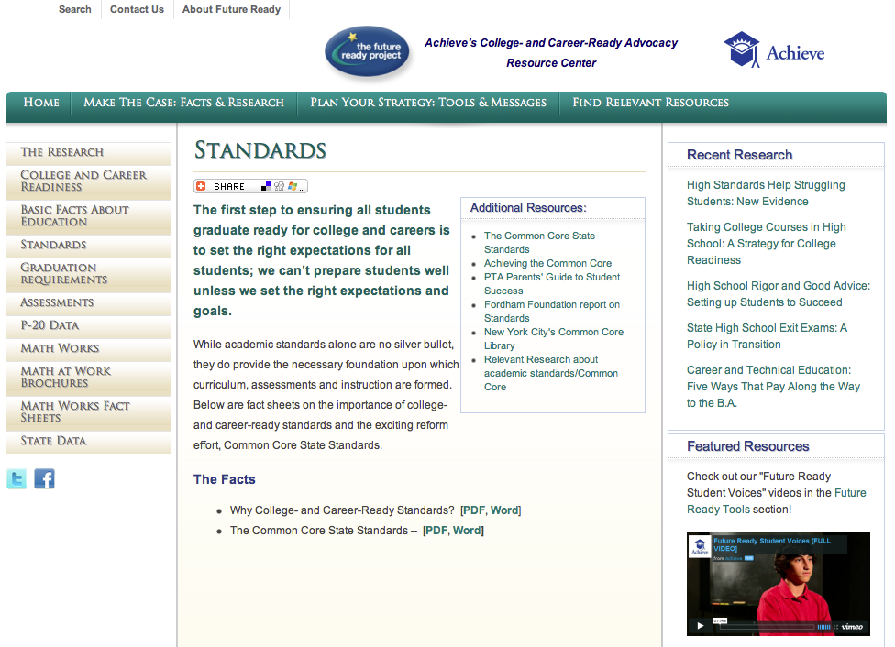The width and height of the screenshot is (895, 647).
Task: Open the Future Ready Tools section link
Action: tap(777, 501)
